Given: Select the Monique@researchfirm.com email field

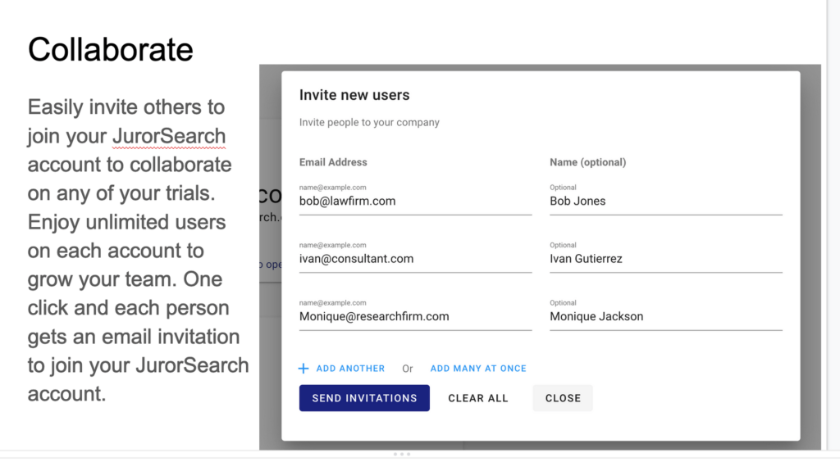Looking at the screenshot, I should click(416, 316).
